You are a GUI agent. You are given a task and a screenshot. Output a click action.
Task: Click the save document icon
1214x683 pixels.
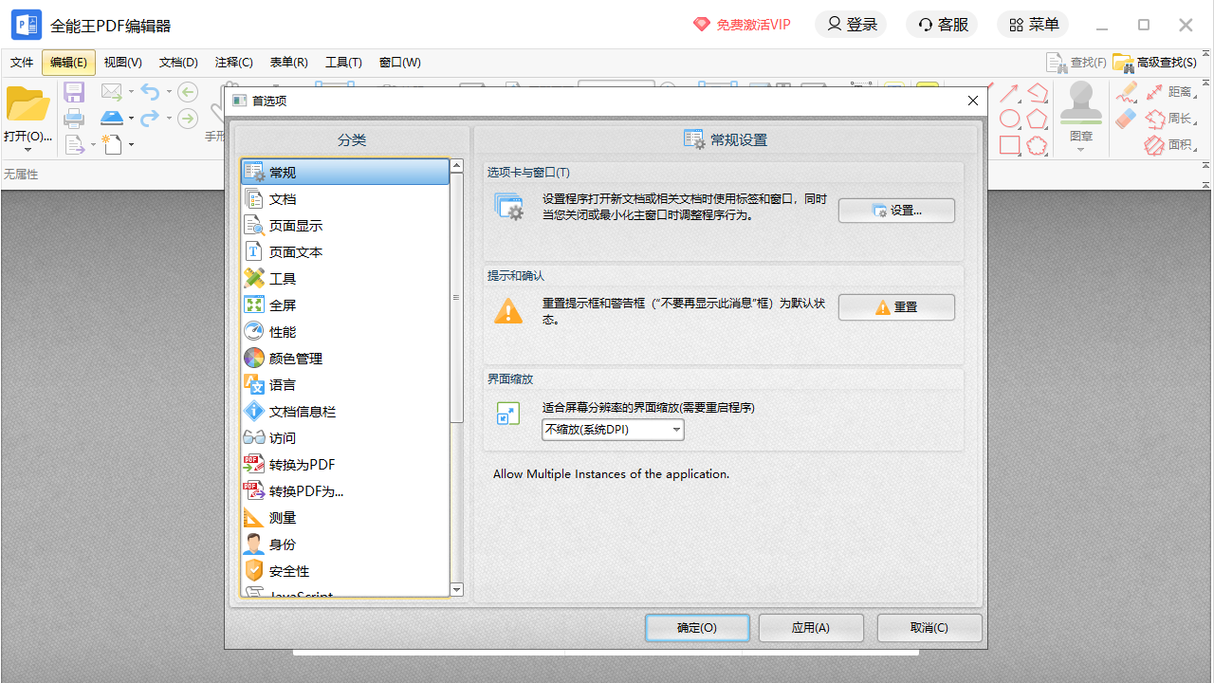pyautogui.click(x=74, y=91)
